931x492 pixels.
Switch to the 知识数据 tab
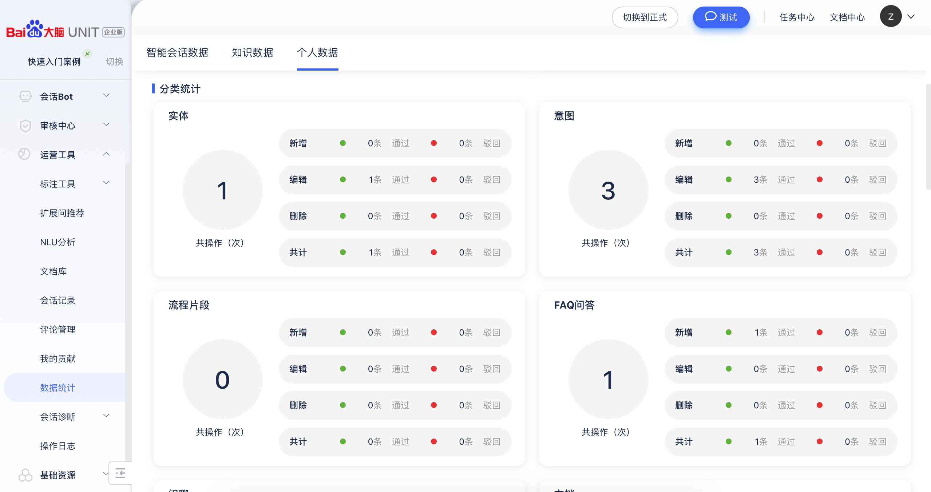253,52
